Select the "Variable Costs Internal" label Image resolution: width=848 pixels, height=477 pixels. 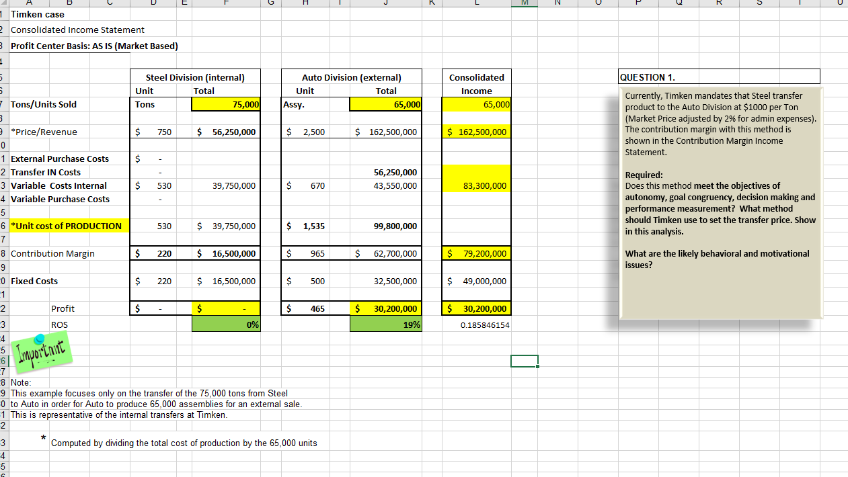(59, 185)
